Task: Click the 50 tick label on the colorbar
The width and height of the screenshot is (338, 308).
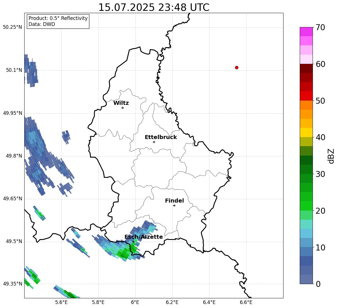Action: click(320, 101)
